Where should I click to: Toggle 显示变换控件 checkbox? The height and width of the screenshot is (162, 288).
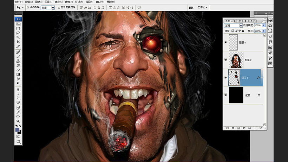(x=59, y=7)
